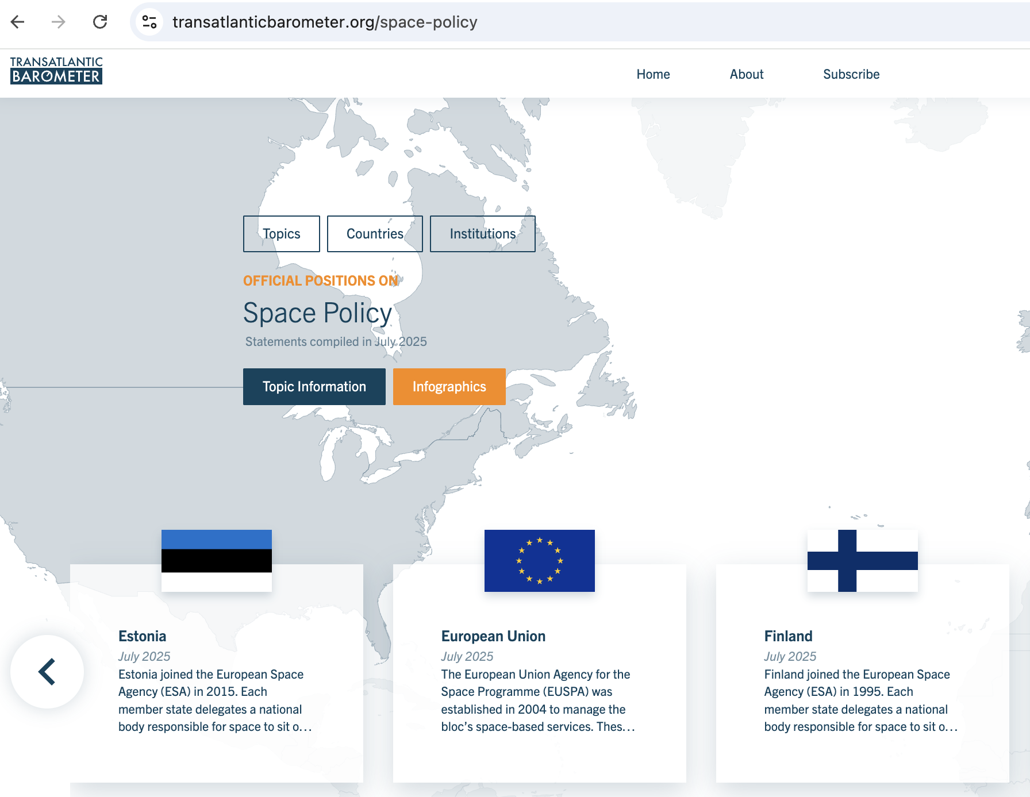
Task: Go back using the browser back arrow
Action: (18, 22)
